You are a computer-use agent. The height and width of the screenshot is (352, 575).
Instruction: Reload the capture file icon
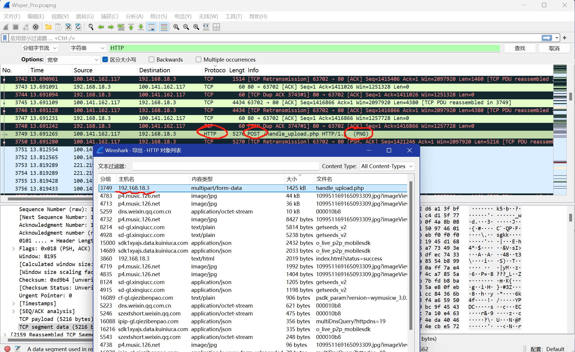tap(78, 27)
